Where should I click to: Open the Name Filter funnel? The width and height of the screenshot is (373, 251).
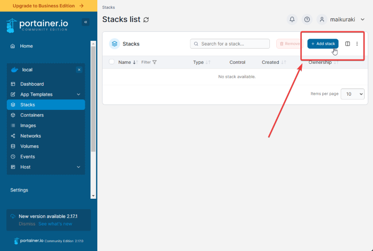[149, 62]
